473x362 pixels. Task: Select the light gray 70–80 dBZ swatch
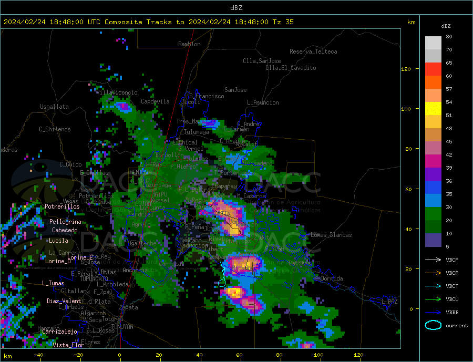click(x=433, y=43)
